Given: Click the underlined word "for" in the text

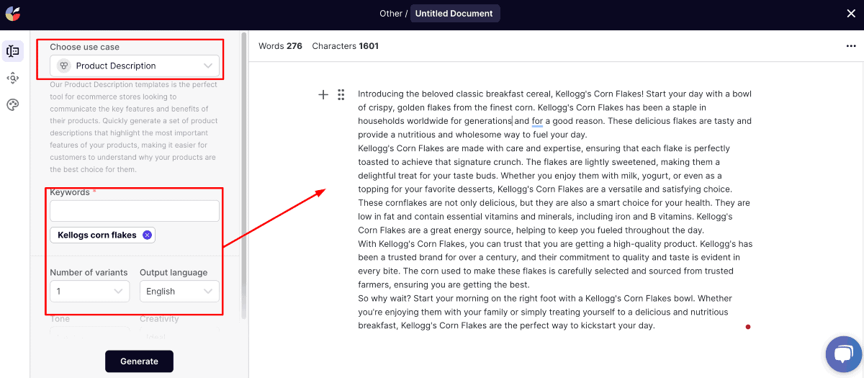Looking at the screenshot, I should coord(537,121).
